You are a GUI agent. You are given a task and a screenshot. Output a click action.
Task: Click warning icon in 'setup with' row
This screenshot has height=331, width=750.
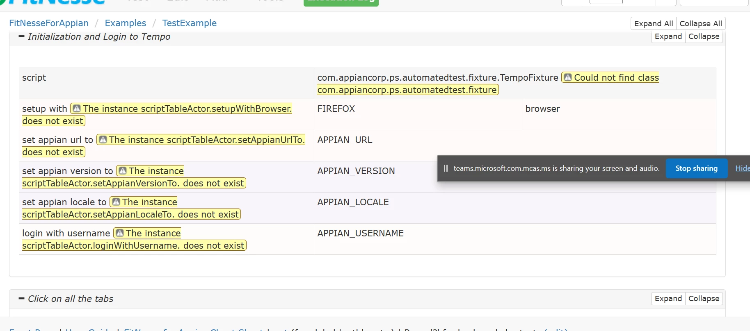pyautogui.click(x=77, y=109)
